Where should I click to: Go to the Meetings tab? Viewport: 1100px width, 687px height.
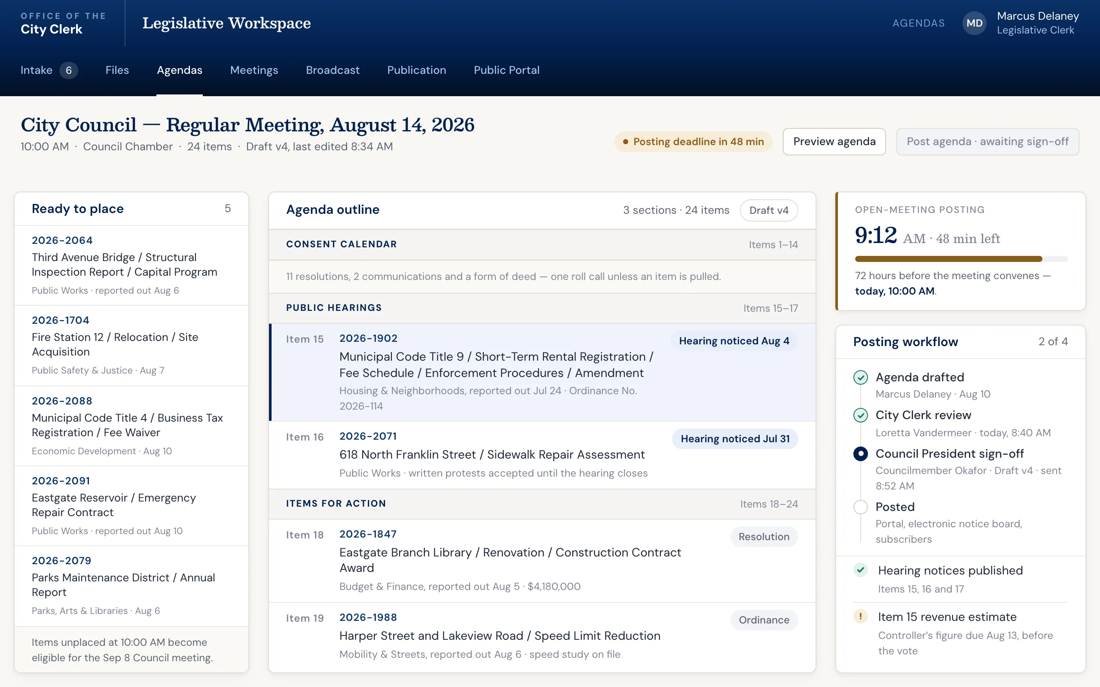pos(254,70)
